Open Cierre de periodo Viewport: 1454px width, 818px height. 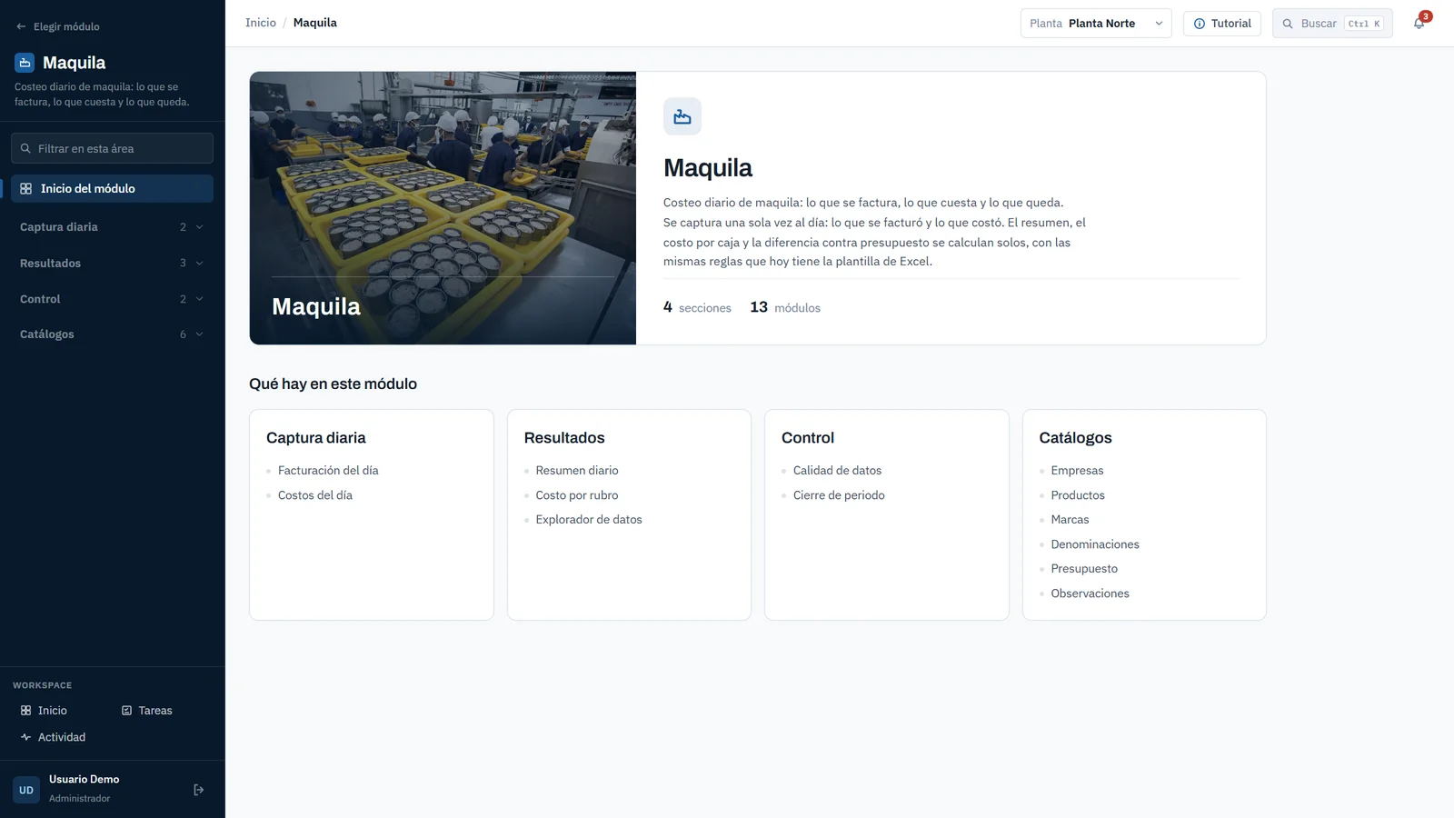839,495
